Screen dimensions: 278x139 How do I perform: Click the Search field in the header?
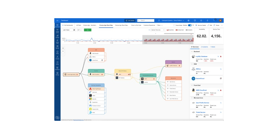(146, 20)
